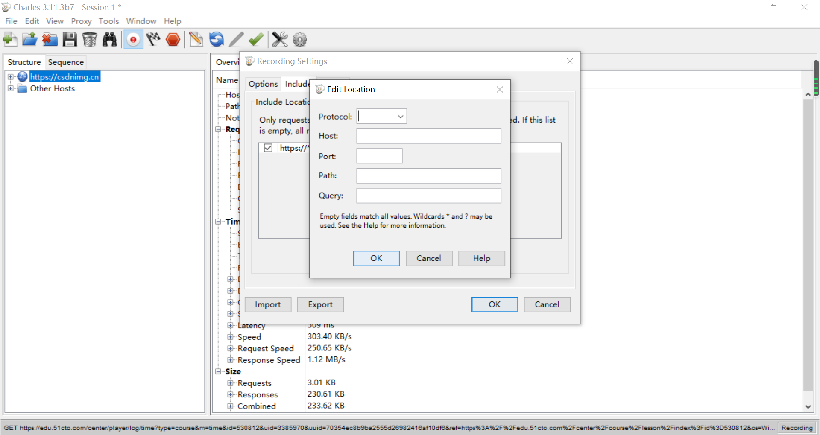
Task: Switch to the Include tab
Action: (297, 84)
